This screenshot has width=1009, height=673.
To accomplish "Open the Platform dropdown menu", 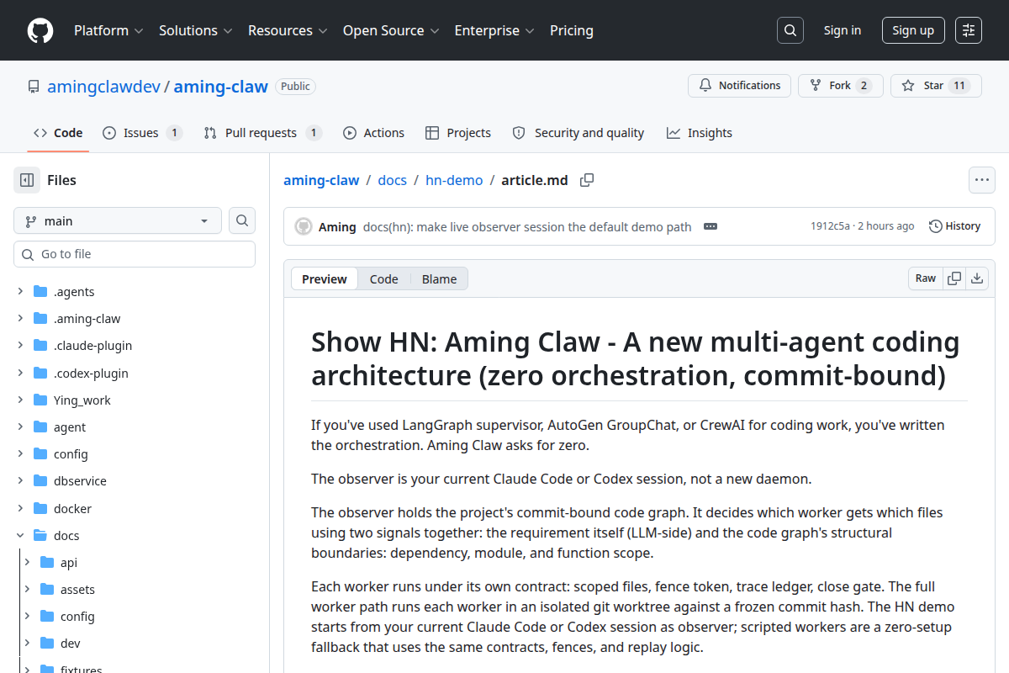I will click(x=108, y=30).
